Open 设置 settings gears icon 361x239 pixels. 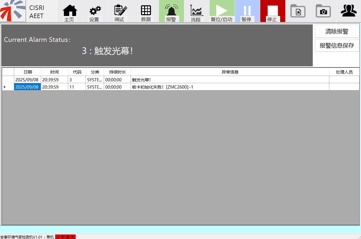[x=95, y=11]
